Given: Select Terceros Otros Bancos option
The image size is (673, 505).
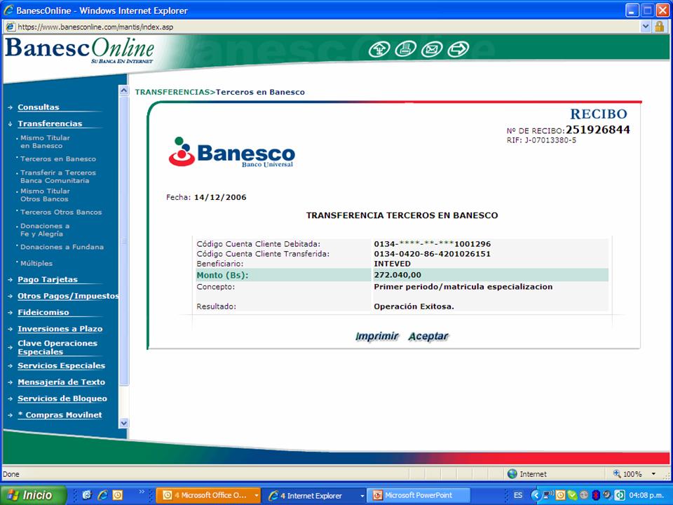Looking at the screenshot, I should point(61,212).
